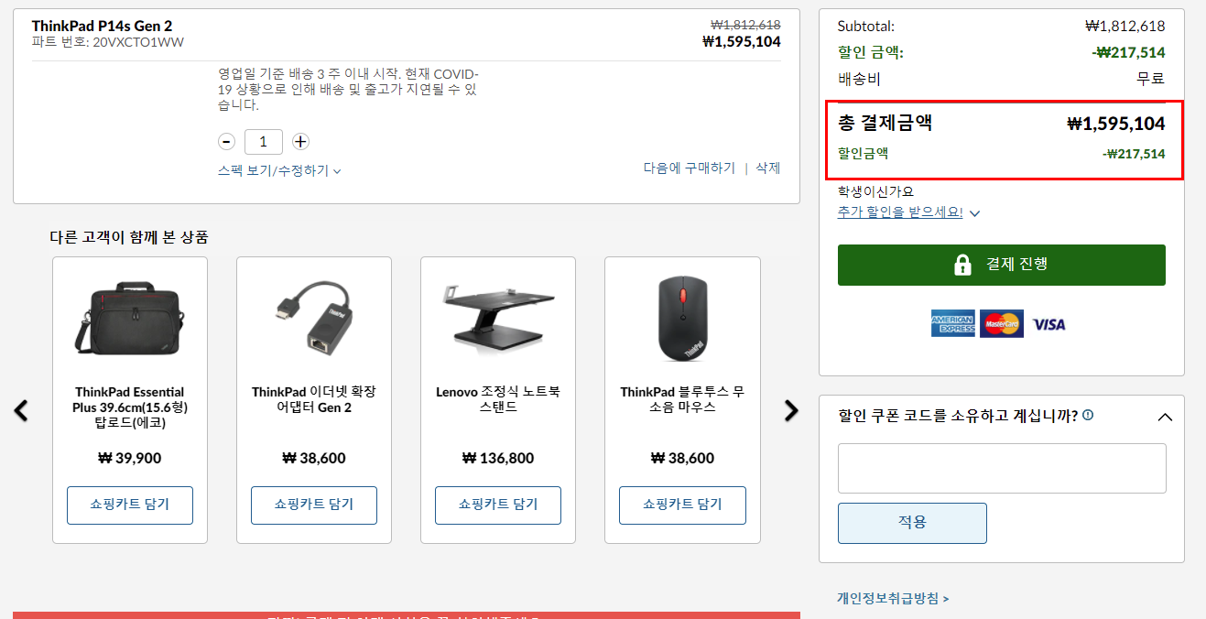This screenshot has width=1206, height=619.
Task: Click Lenovo 조정식 노트북 스탠드 name
Action: tap(498, 399)
